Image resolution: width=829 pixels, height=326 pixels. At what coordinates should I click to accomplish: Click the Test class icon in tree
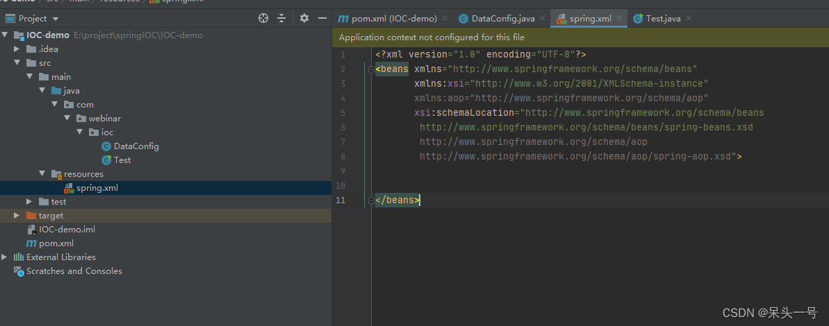(x=106, y=160)
